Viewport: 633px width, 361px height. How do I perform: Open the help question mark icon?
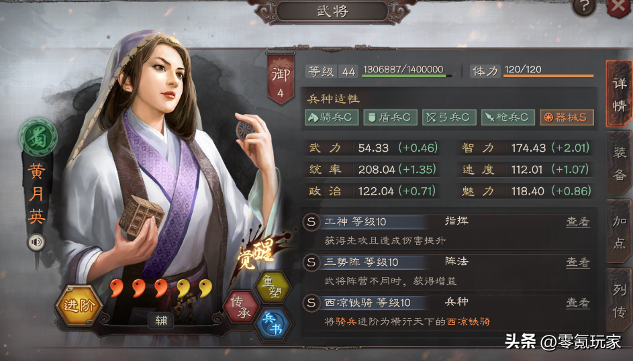[x=584, y=7]
